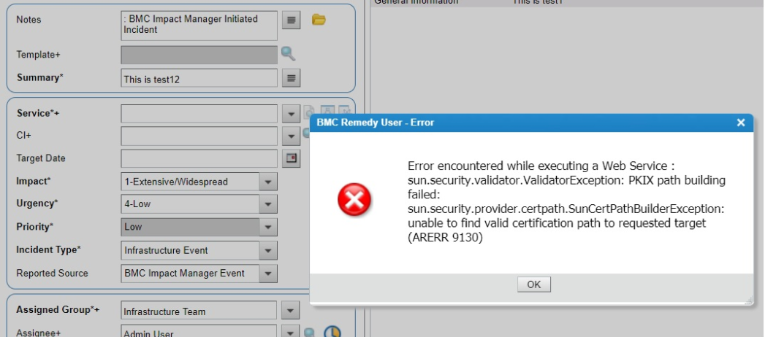Focus the Target Date input field
Viewport: 765px width, 337px height.
[199, 158]
